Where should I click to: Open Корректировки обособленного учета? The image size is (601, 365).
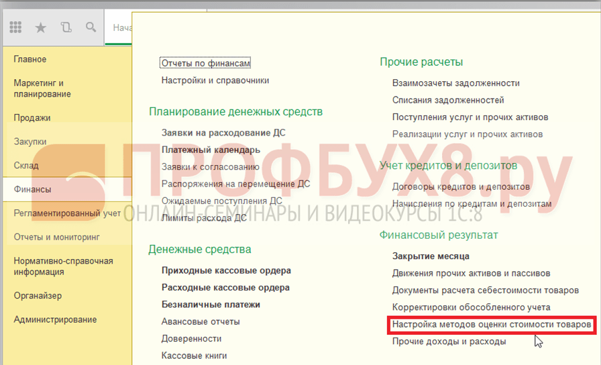tap(471, 307)
